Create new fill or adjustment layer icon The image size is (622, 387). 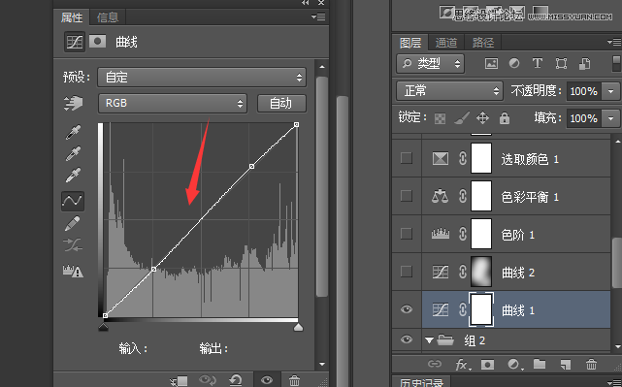pyautogui.click(x=514, y=364)
